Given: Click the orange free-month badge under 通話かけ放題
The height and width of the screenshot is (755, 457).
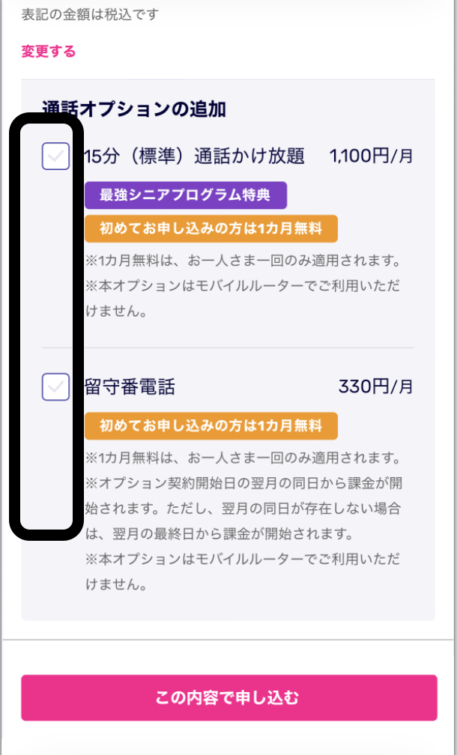Looking at the screenshot, I should coord(211,229).
